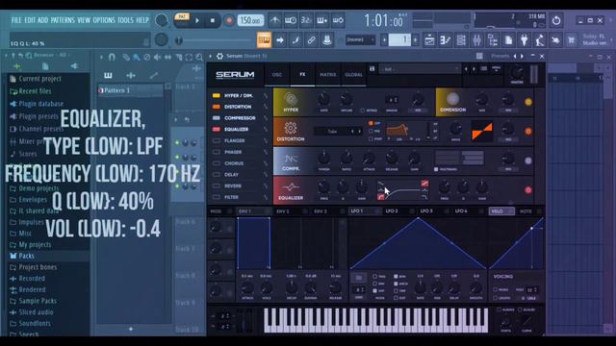The height and width of the screenshot is (346, 616).
Task: Open the distortion type Tube dropdown
Action: (x=338, y=132)
